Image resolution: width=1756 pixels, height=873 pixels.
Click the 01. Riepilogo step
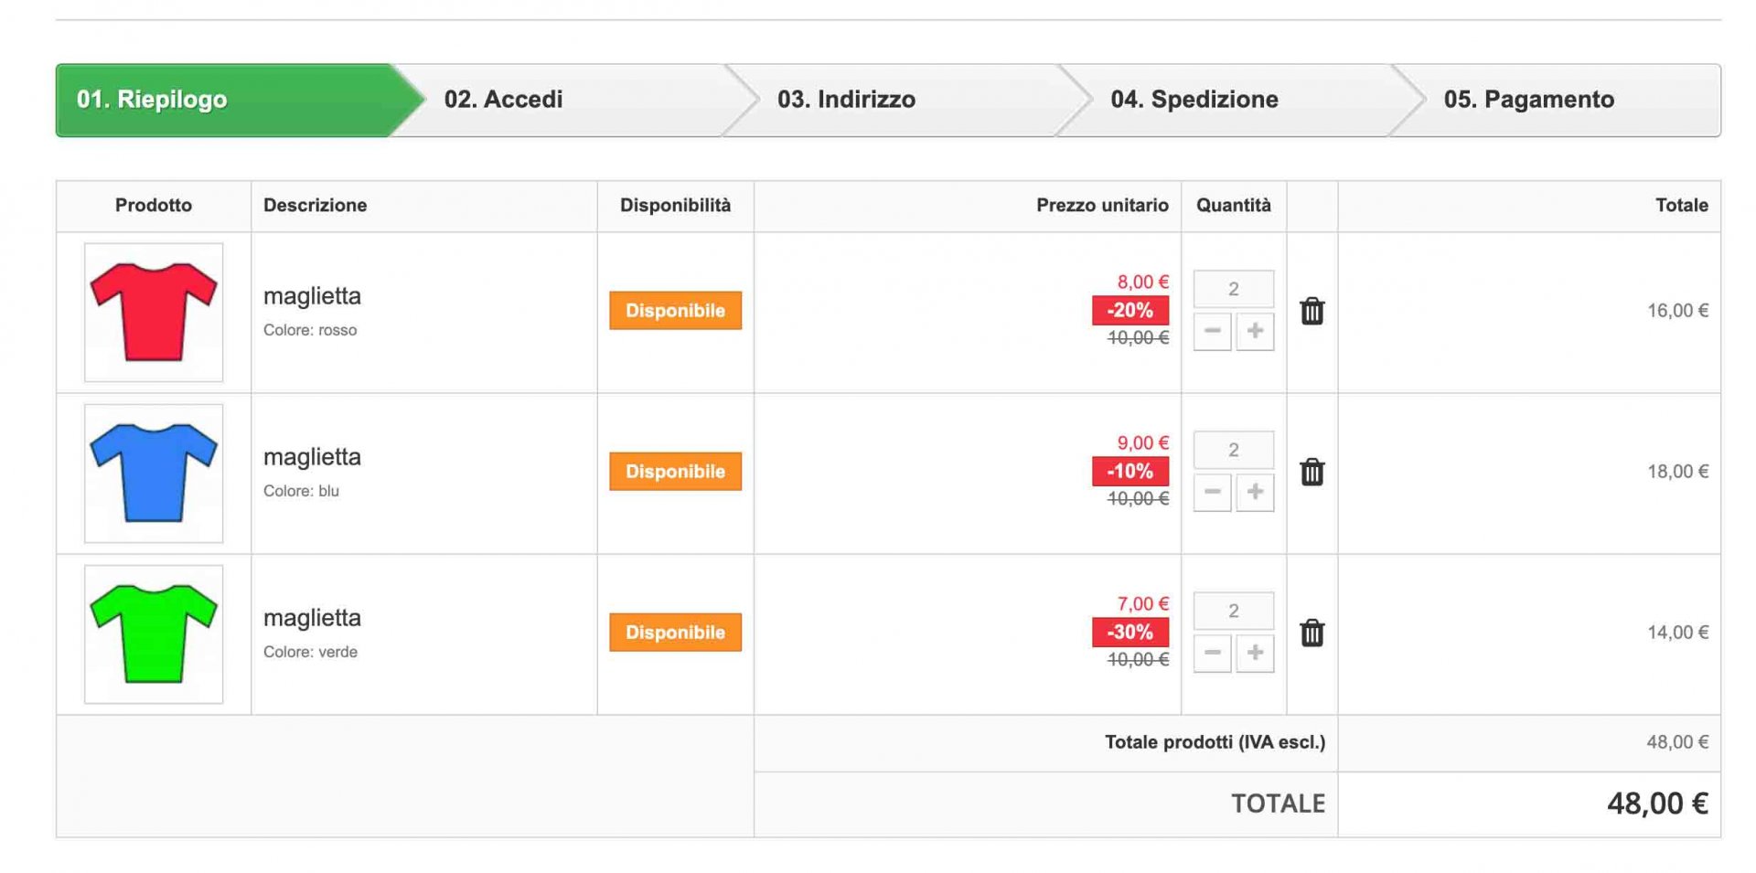152,100
